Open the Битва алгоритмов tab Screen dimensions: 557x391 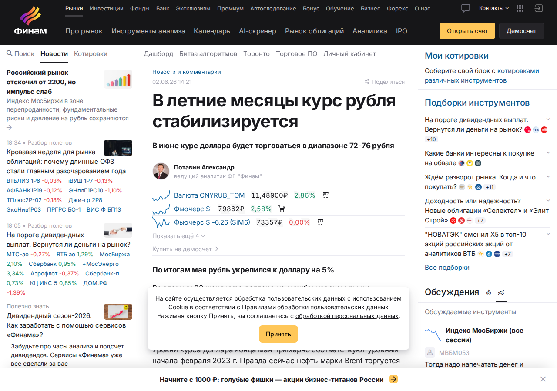point(208,54)
